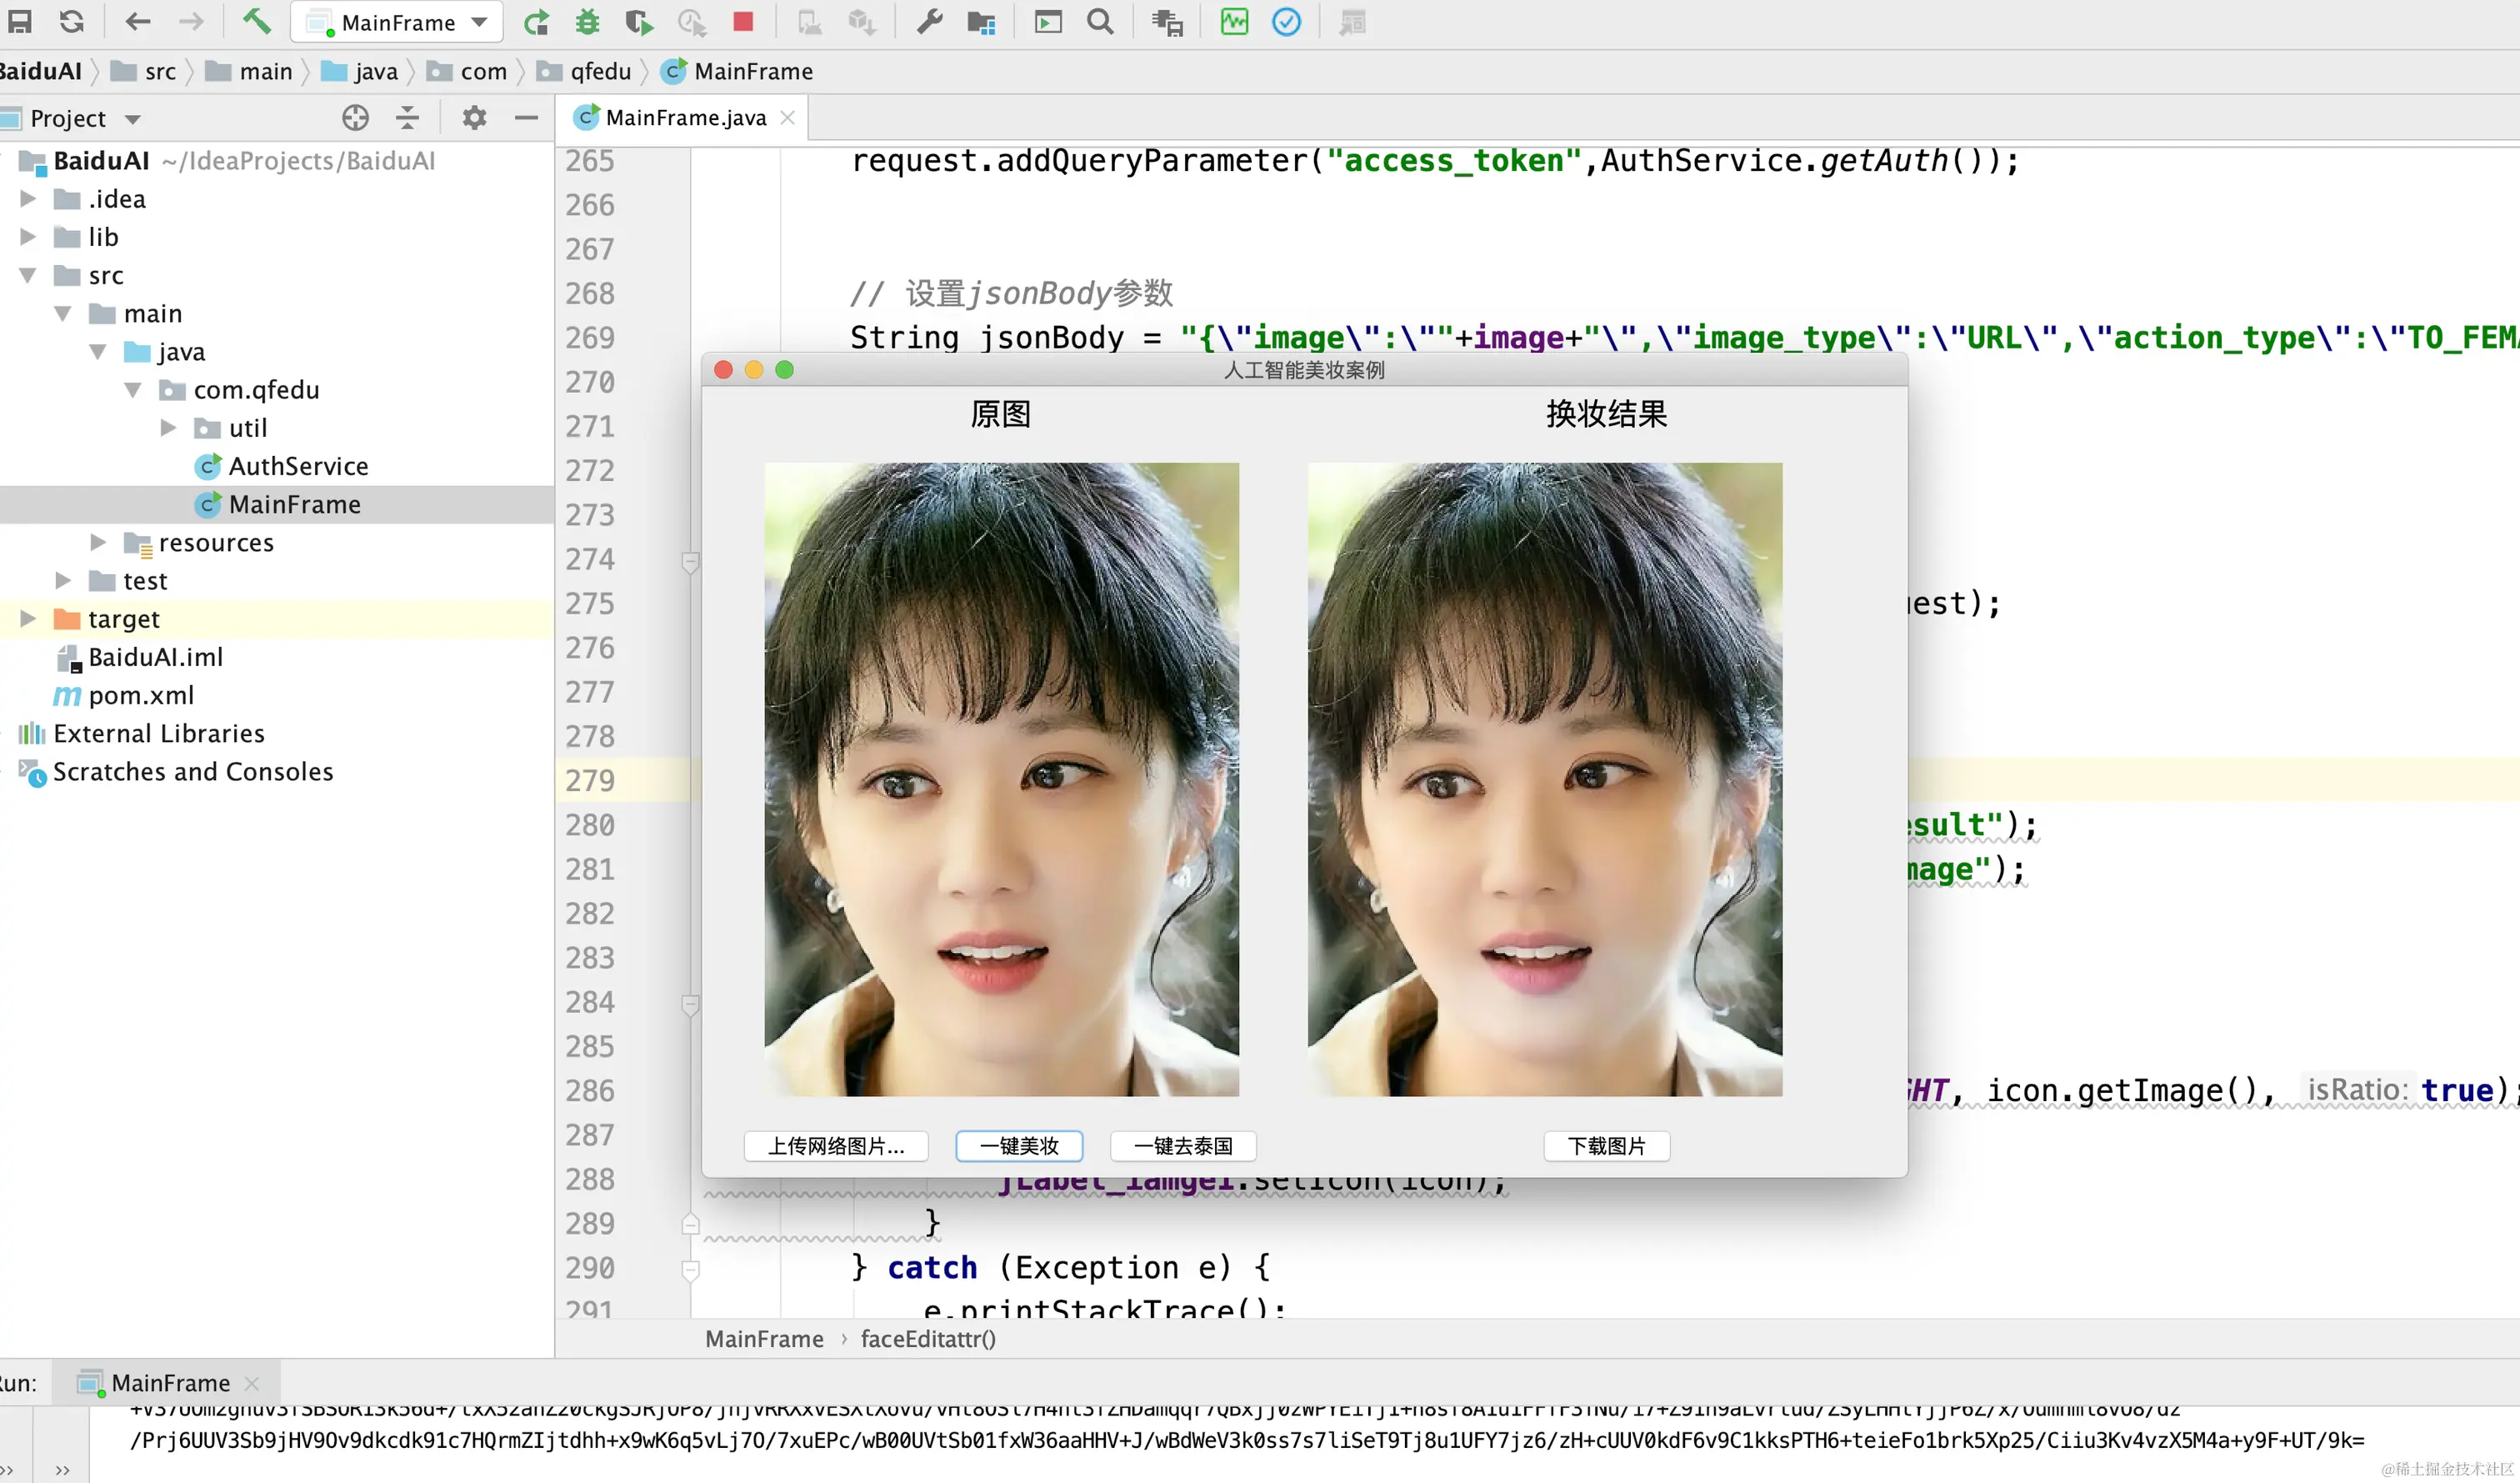
Task: Toggle the fold marker beside line 290
Action: click(690, 1268)
